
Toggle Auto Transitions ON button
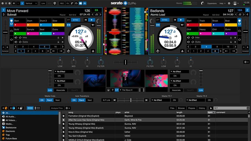(x=74, y=100)
